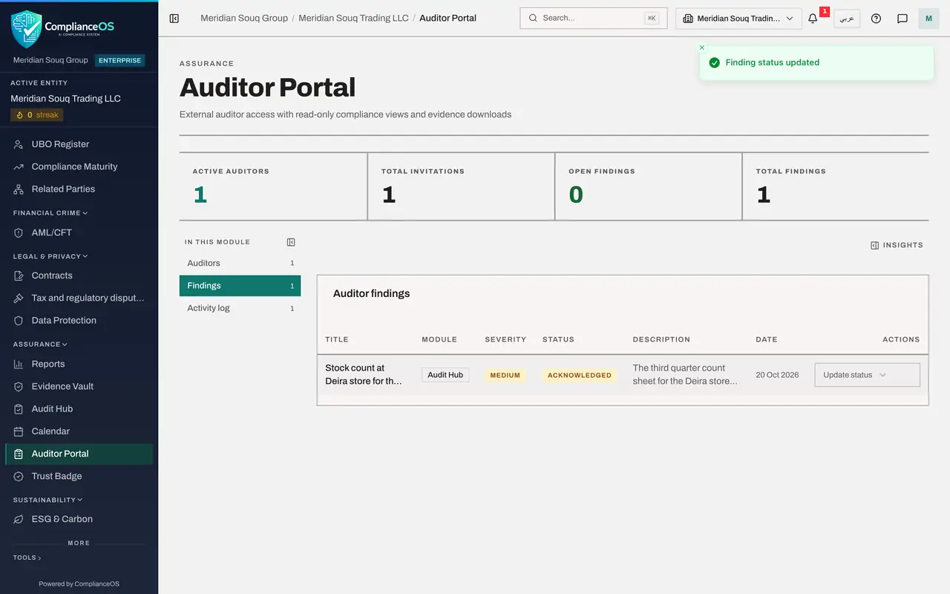Viewport: 950px width, 594px height.
Task: Click Meridian Souq Group breadcrumb
Action: click(244, 18)
